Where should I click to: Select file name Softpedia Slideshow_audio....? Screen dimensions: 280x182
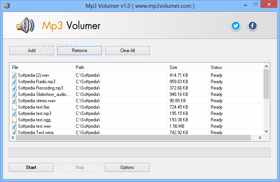44,94
